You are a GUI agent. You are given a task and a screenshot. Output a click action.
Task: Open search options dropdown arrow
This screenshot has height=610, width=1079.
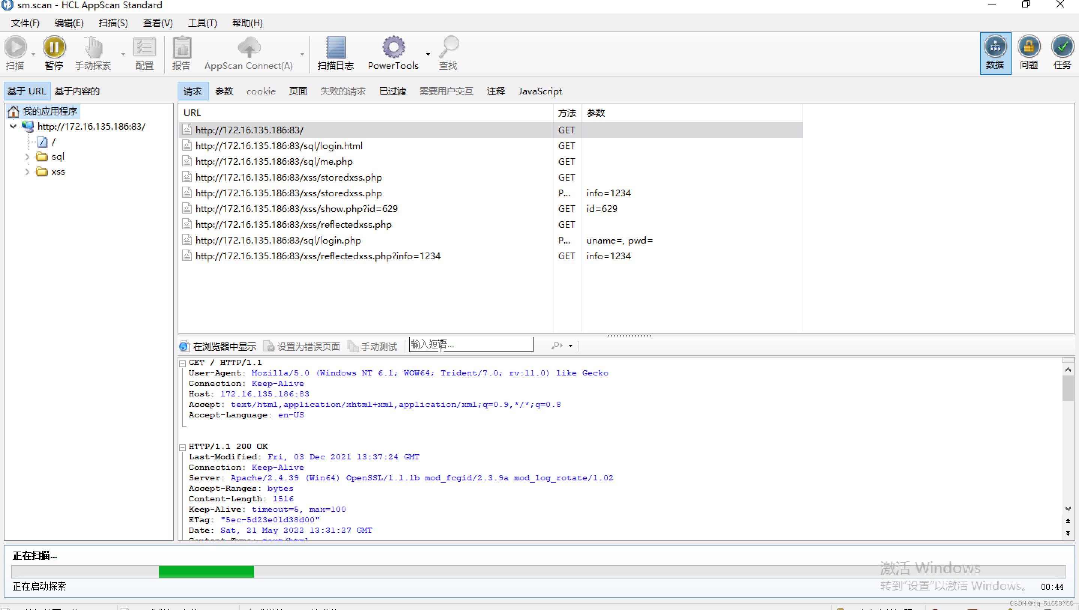[571, 346]
